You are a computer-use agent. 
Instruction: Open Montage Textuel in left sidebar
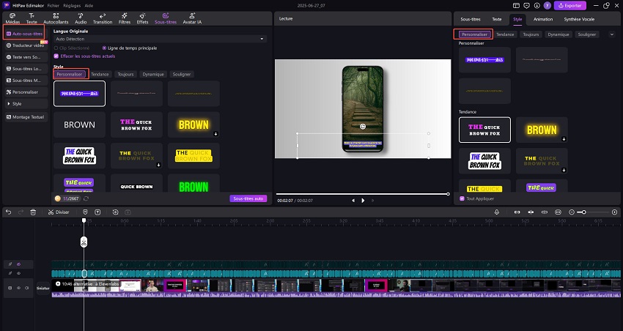tap(26, 117)
